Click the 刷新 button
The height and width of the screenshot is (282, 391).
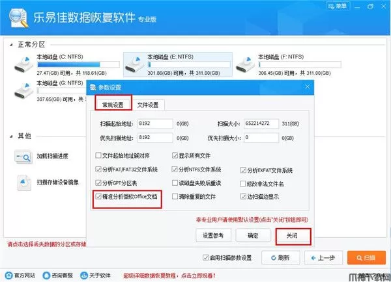pos(280,257)
